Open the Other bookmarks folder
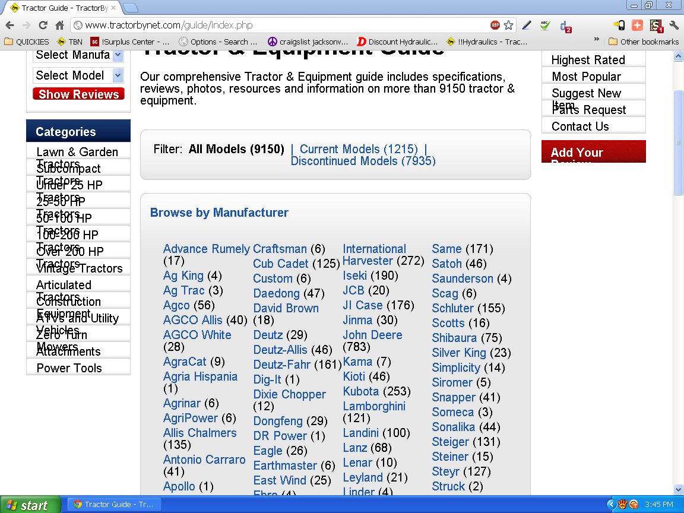 644,42
